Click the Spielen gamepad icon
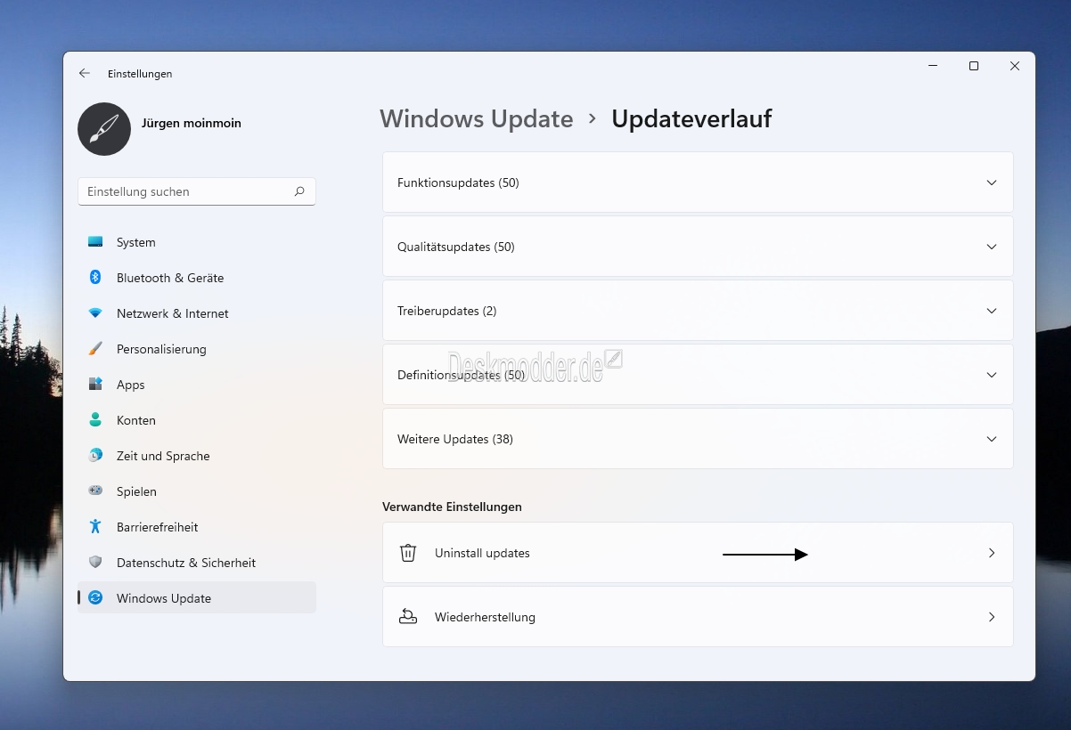The width and height of the screenshot is (1071, 730). (x=95, y=491)
